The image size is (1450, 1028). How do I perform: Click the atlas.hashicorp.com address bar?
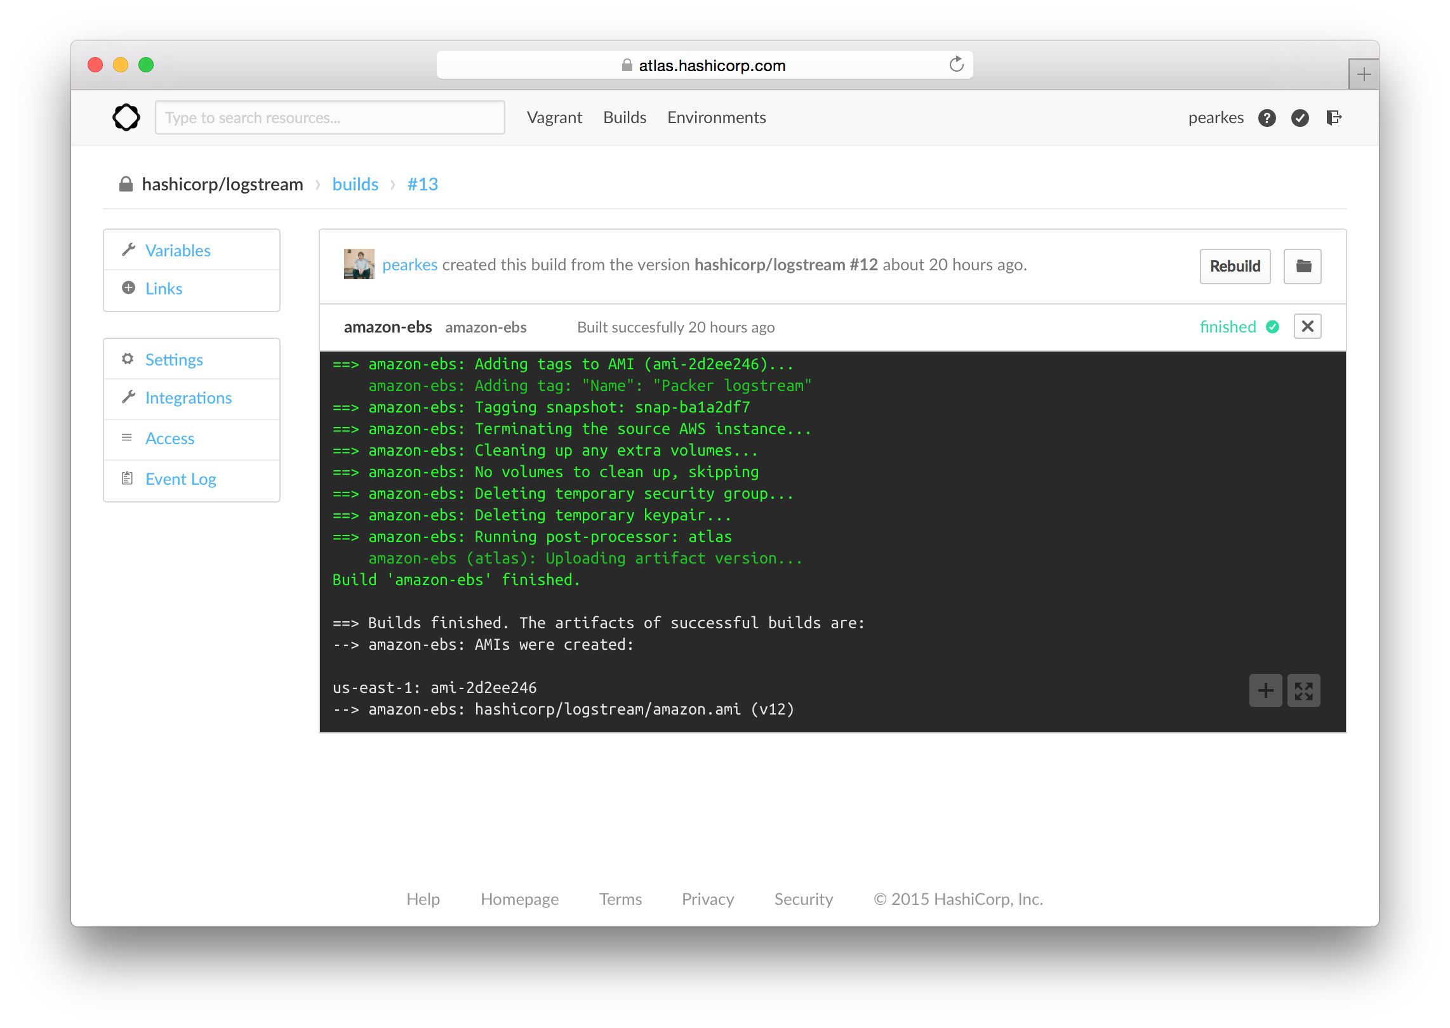705,65
